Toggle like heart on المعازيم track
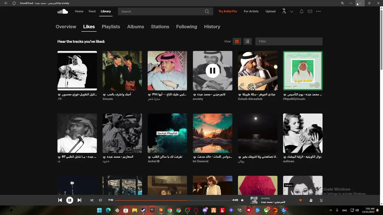 pyautogui.click(x=104, y=157)
